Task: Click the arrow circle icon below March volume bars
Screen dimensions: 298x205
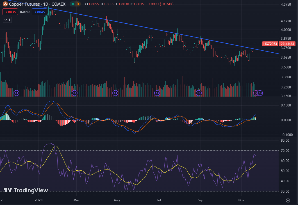Action: tap(74, 93)
